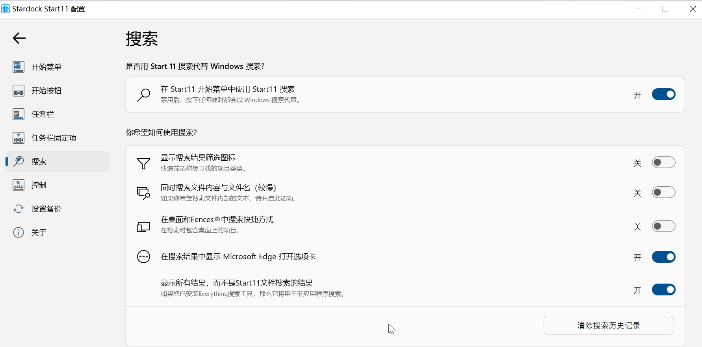Image resolution: width=702 pixels, height=347 pixels.
Task: Open the 关于 page
Action: [58, 232]
